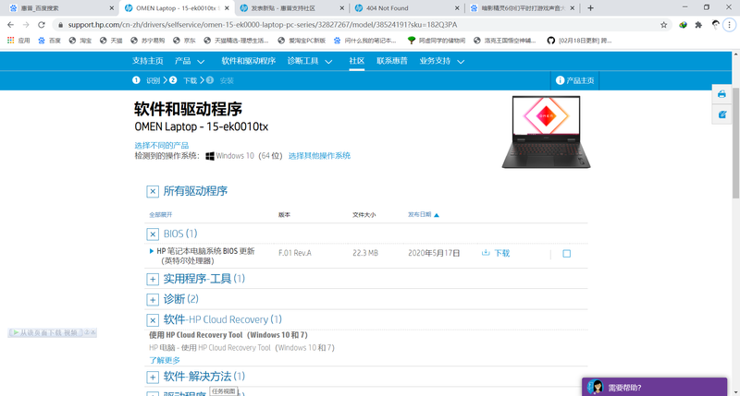
Task: Open the 淘宝 bookmark
Action: point(80,41)
